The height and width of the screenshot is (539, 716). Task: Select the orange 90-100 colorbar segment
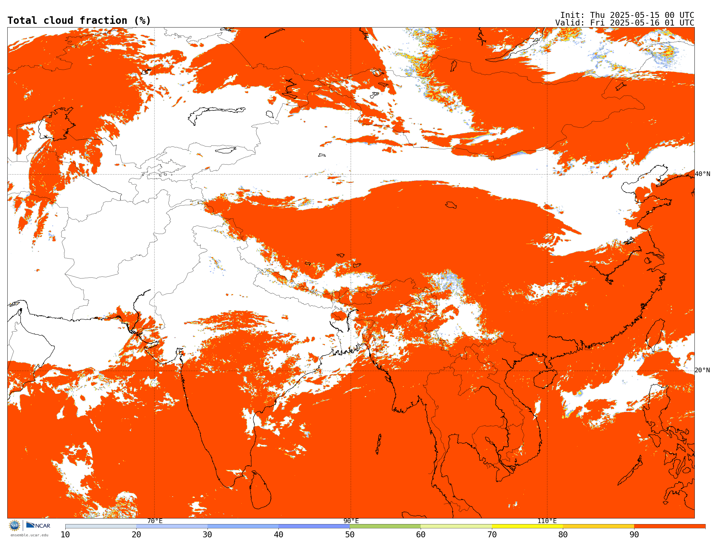670,526
